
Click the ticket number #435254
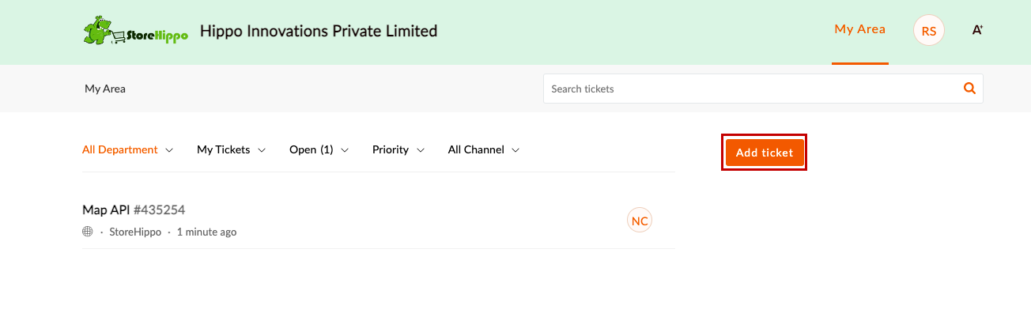[159, 209]
